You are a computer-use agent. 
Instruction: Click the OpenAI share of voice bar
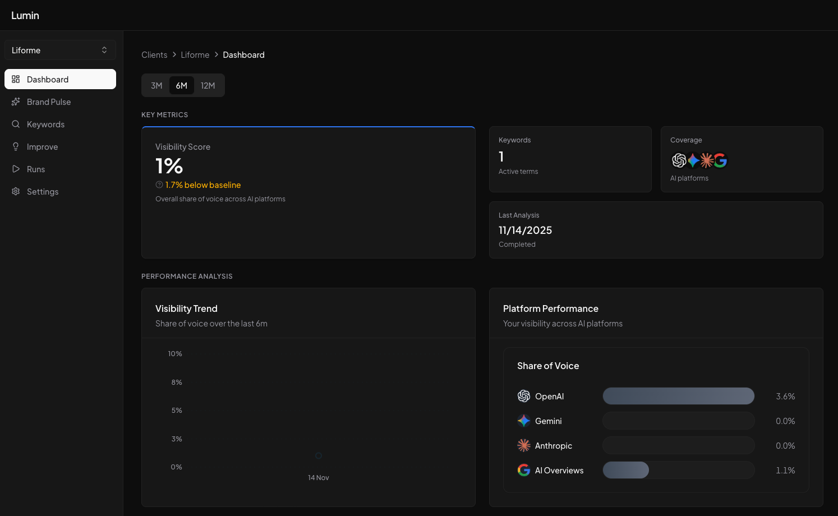(678, 396)
